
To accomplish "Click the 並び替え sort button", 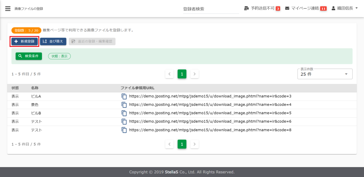I will tap(53, 42).
